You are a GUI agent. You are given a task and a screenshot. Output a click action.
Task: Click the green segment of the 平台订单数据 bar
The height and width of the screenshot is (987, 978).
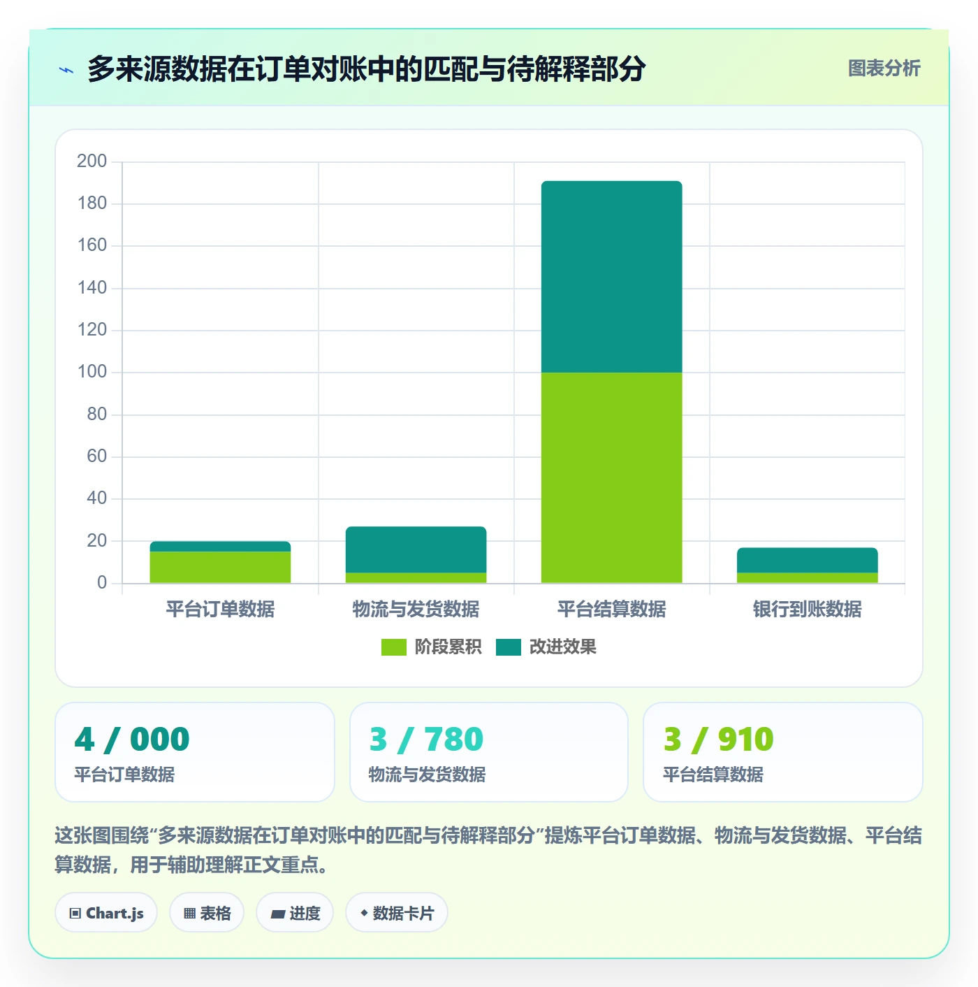[220, 567]
